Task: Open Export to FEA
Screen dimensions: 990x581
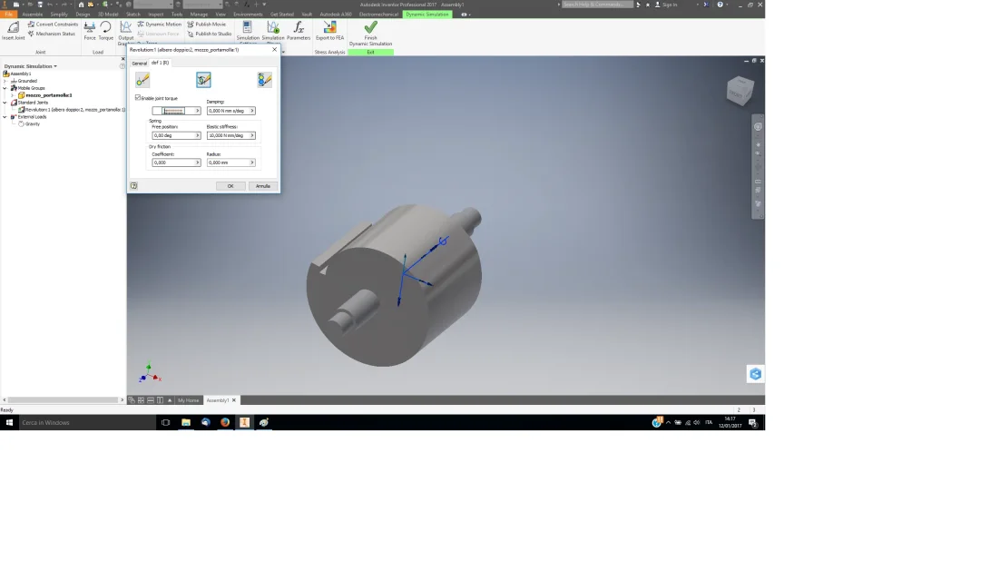Action: (x=329, y=30)
